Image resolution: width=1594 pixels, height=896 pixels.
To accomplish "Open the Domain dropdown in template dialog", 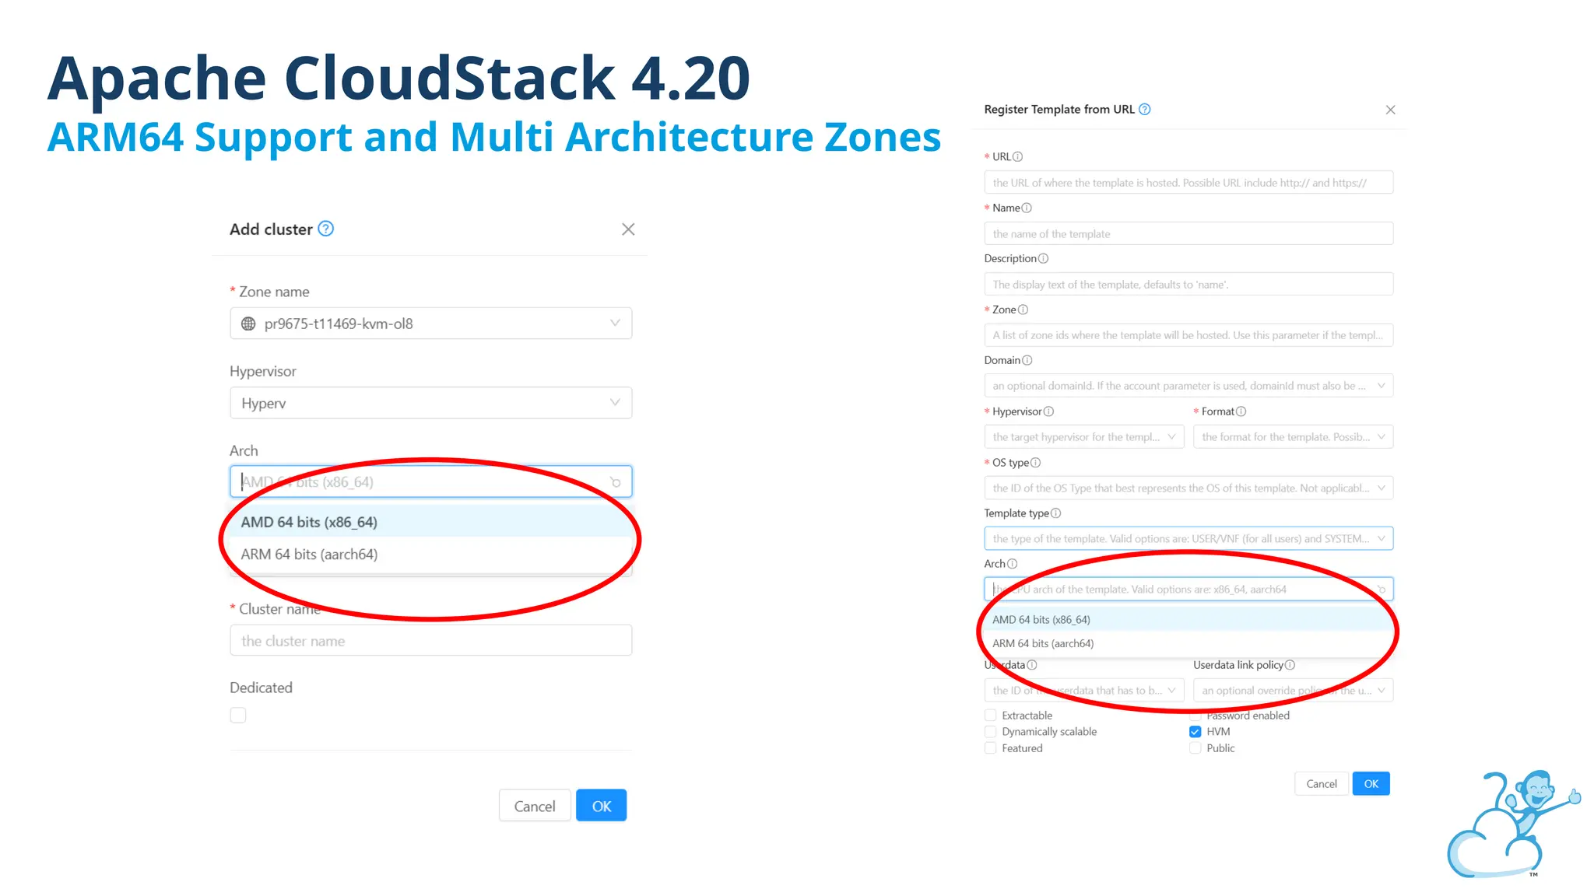I will (1188, 386).
